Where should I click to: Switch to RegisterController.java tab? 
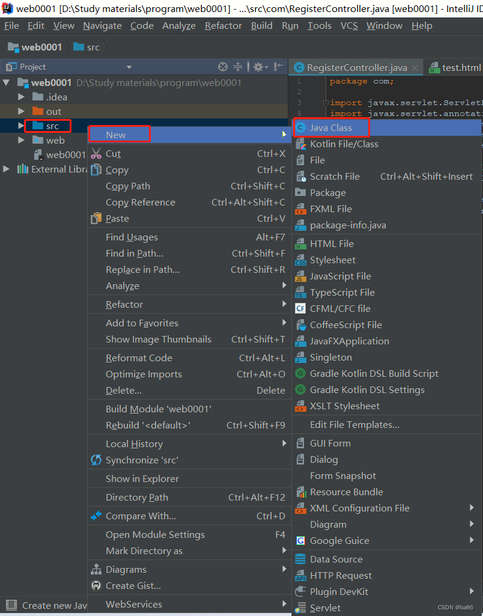coord(356,67)
